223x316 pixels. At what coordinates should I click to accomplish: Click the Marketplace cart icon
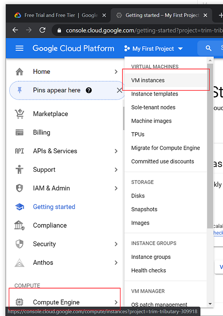coord(19,114)
